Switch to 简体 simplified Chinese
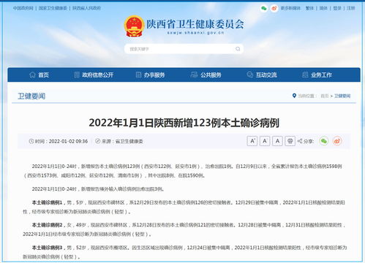 [323, 8]
